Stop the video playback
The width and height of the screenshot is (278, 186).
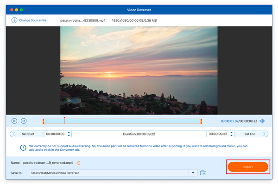[24, 121]
